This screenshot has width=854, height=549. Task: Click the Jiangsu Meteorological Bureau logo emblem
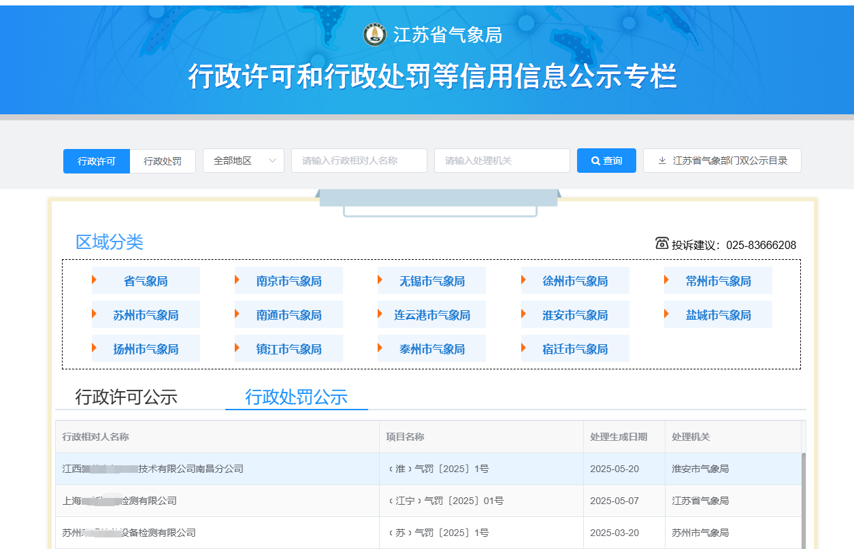click(375, 35)
